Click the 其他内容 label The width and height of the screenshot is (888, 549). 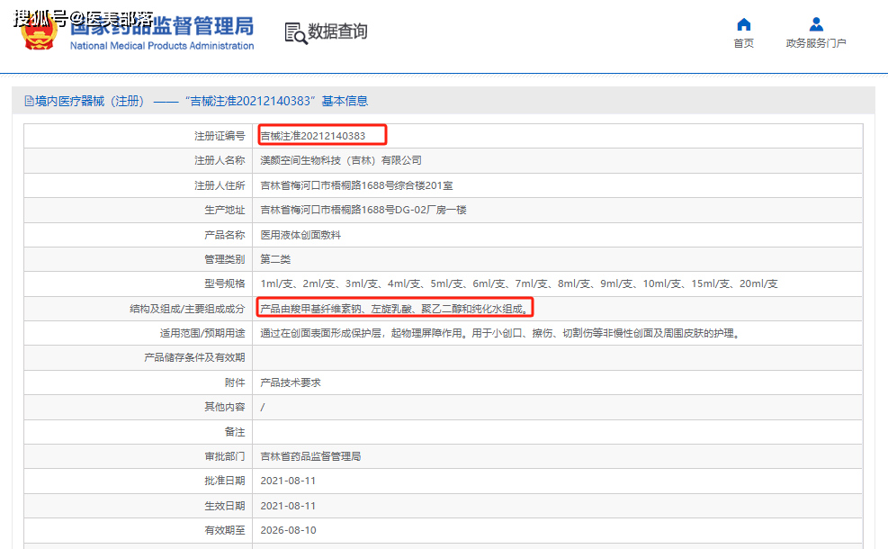pyautogui.click(x=225, y=407)
